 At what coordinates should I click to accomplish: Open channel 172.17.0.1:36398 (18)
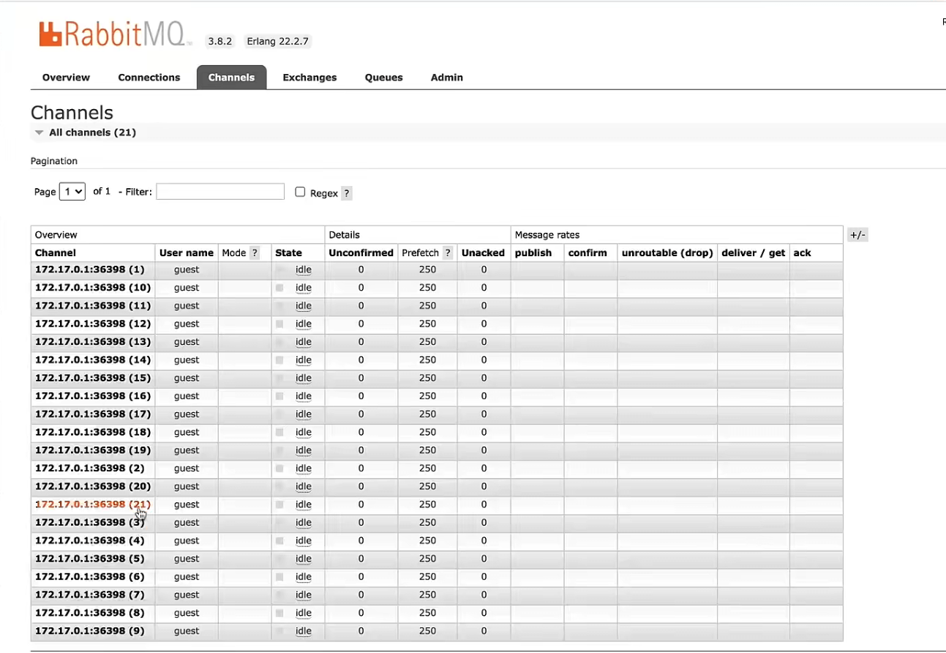pyautogui.click(x=93, y=432)
